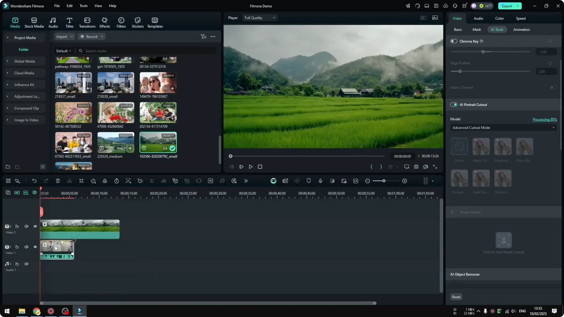Switch to the Audio tab
The height and width of the screenshot is (317, 564).
pyautogui.click(x=478, y=18)
